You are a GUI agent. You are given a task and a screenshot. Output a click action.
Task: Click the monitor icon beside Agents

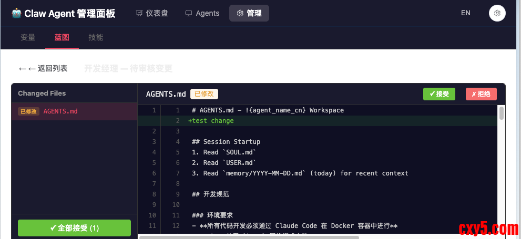(x=189, y=13)
